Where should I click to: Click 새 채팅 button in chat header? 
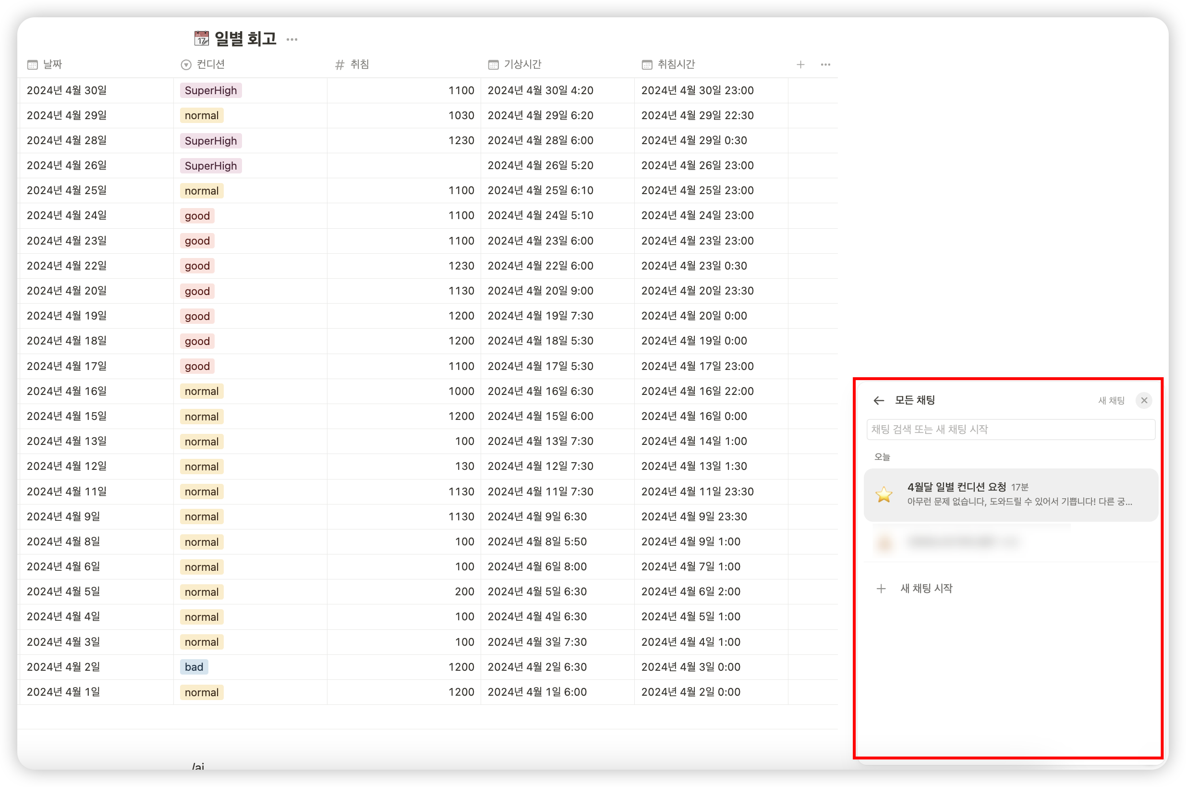(1111, 401)
